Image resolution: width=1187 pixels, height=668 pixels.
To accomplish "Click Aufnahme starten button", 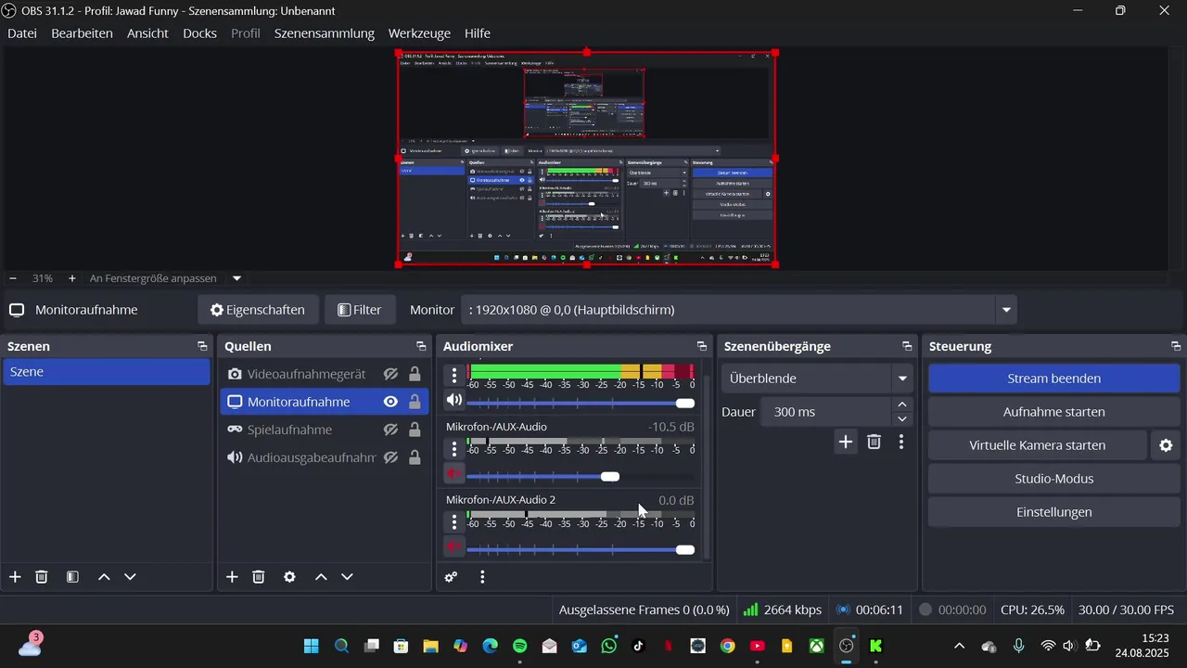I will (x=1054, y=412).
